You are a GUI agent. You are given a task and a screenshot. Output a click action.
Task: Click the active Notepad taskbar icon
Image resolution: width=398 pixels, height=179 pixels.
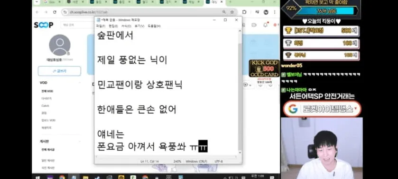74,177
